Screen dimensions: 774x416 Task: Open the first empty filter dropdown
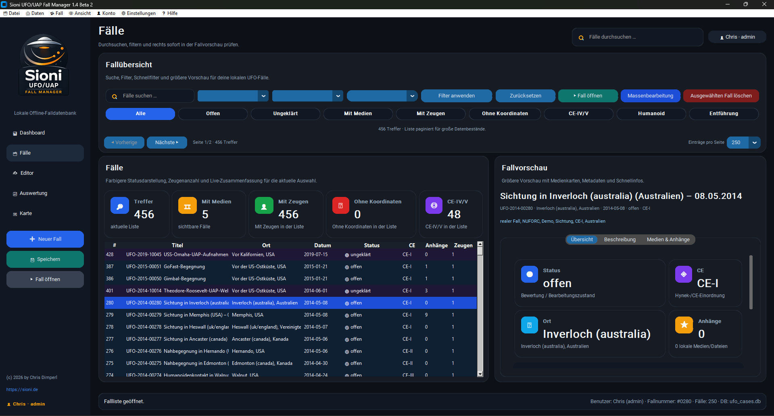(x=233, y=96)
